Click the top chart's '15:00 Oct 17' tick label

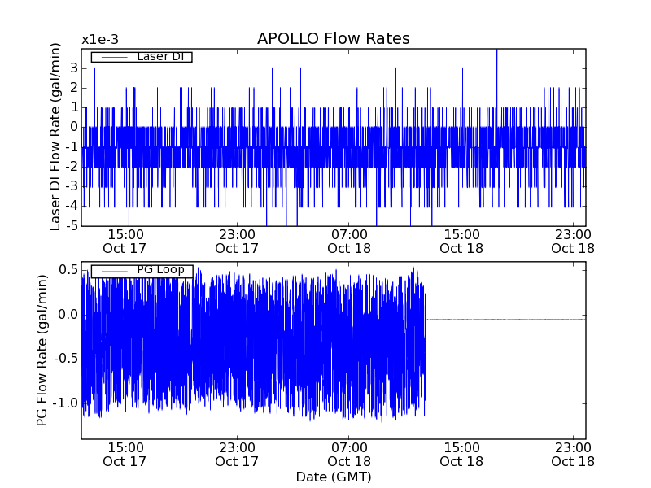(x=125, y=242)
